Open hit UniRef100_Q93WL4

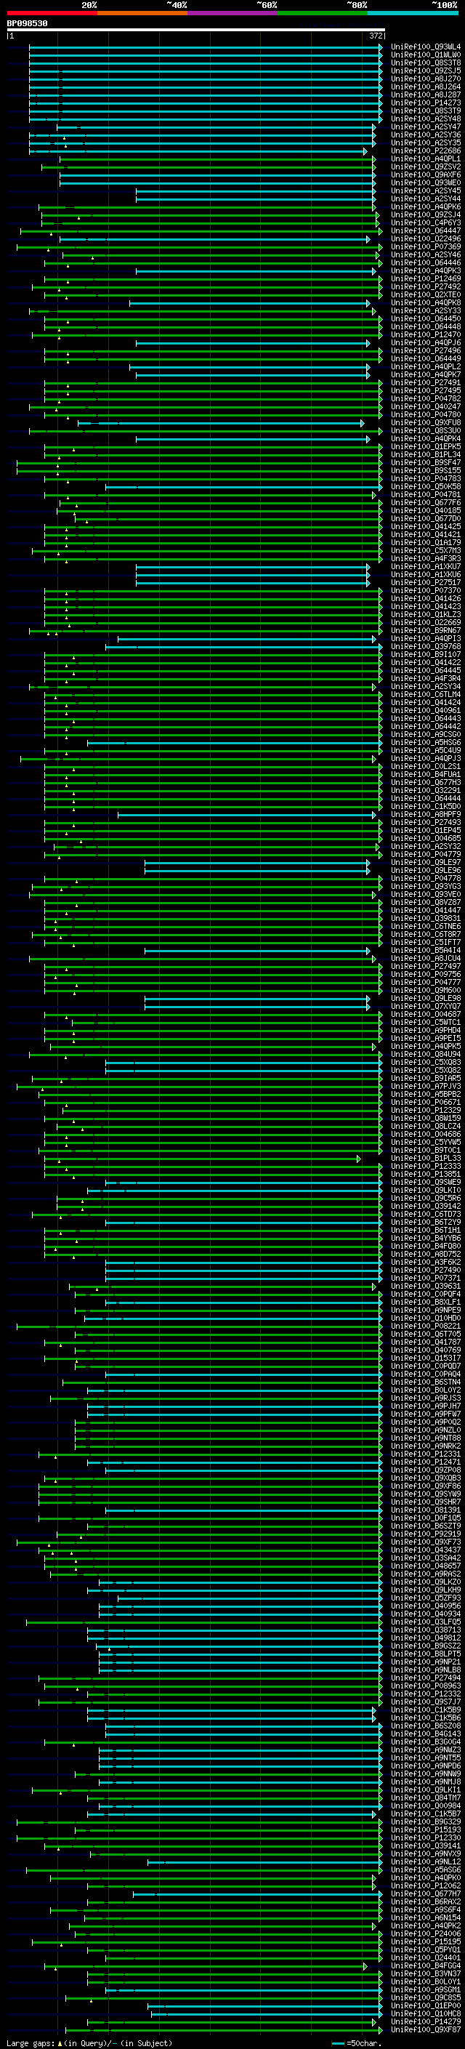click(425, 47)
